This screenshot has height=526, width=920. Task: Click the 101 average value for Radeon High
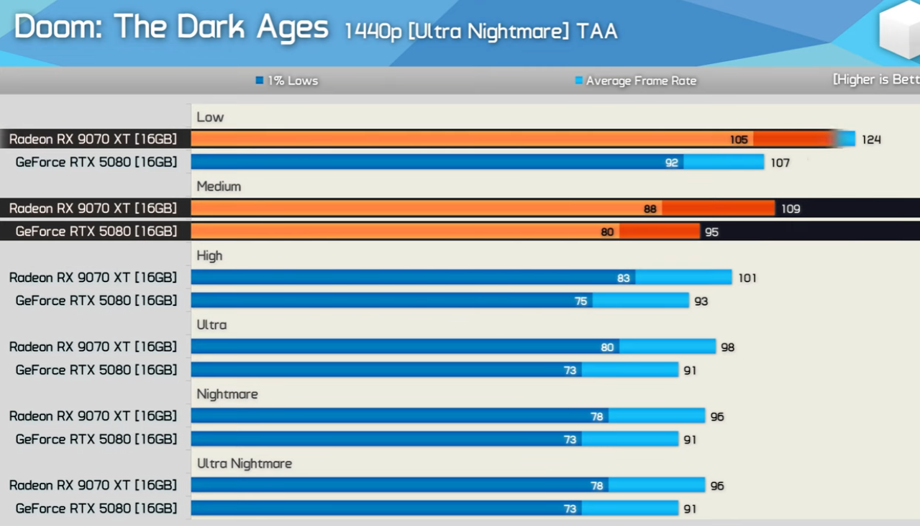(747, 278)
